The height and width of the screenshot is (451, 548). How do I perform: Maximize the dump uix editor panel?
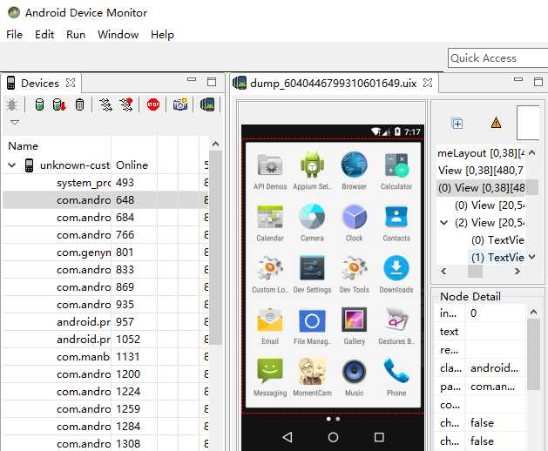tap(538, 82)
